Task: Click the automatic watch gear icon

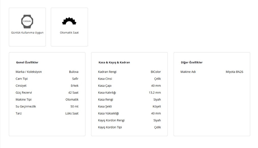Action: (x=69, y=21)
